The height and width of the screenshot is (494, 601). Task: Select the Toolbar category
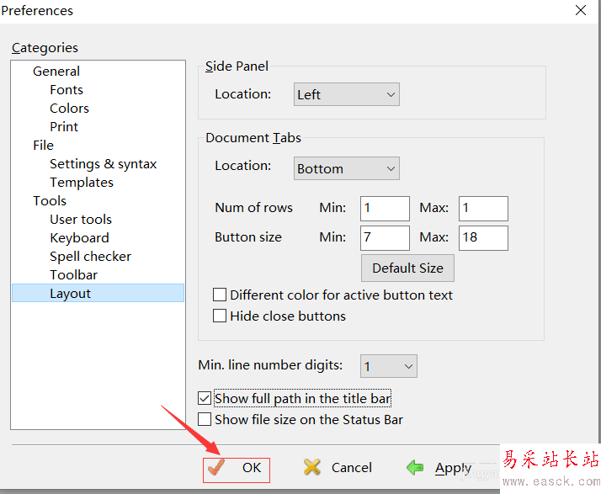coord(73,275)
